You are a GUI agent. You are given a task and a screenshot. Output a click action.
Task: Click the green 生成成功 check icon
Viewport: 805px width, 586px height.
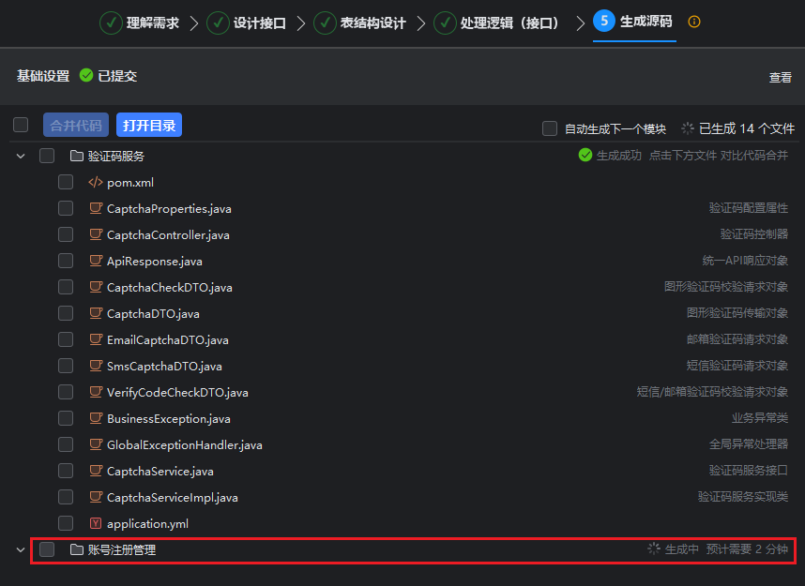pyautogui.click(x=585, y=156)
